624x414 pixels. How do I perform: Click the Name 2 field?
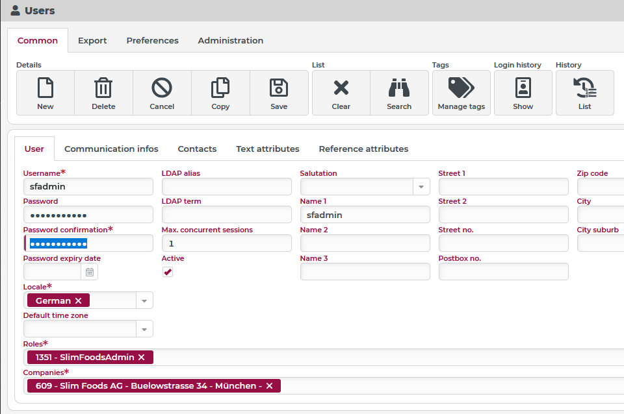point(365,243)
